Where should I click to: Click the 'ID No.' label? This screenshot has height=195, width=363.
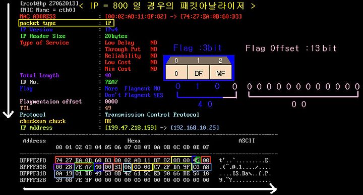coord(30,82)
